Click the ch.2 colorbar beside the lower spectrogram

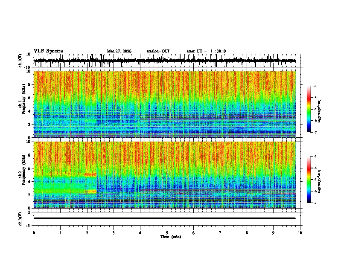click(x=309, y=180)
